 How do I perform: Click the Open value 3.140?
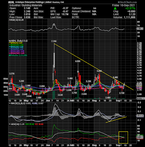(x=27, y=8)
